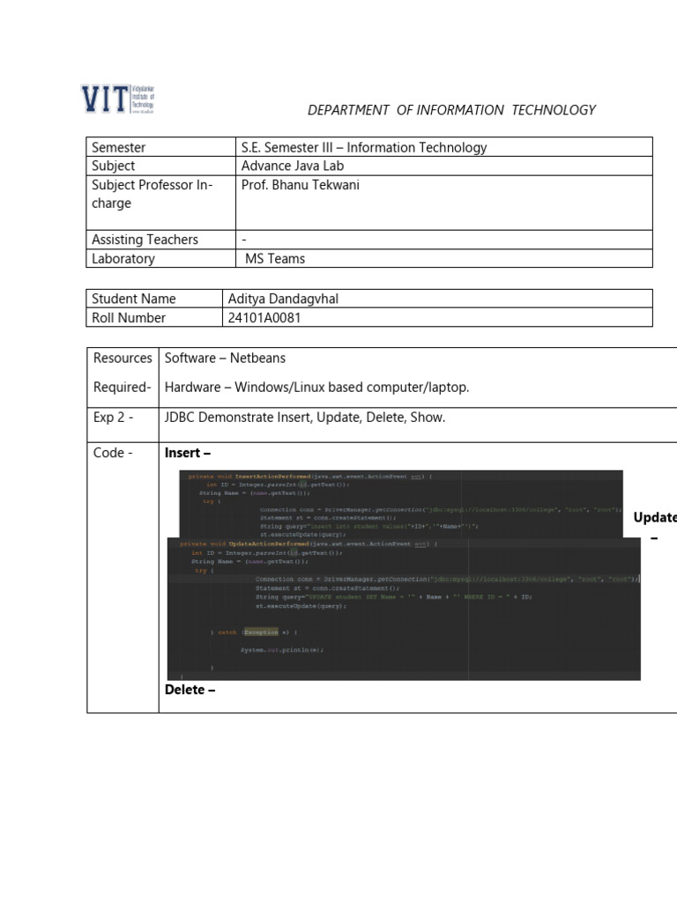Click the bold Insert – heading

[188, 453]
